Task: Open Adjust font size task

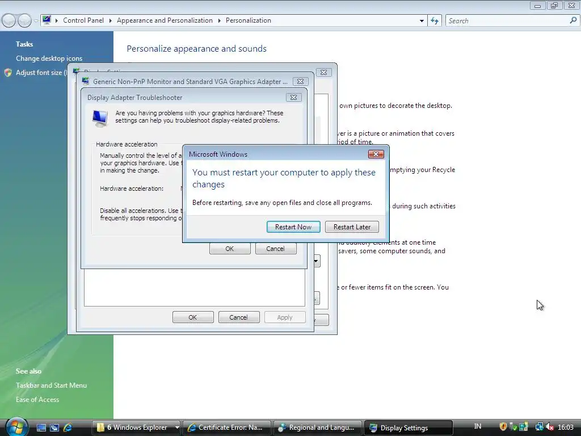Action: (x=41, y=73)
